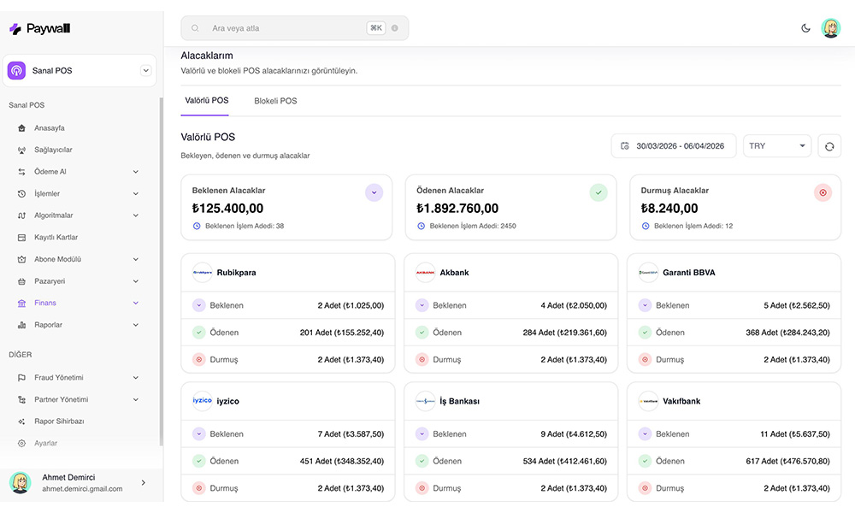Select the Valörlü POS tab
The image size is (855, 513).
click(206, 101)
